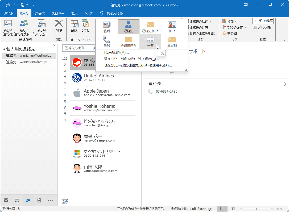Choose 現在のビューを新しいビューとして保存(S)...
The width and height of the screenshot is (289, 212).
coord(132,59)
